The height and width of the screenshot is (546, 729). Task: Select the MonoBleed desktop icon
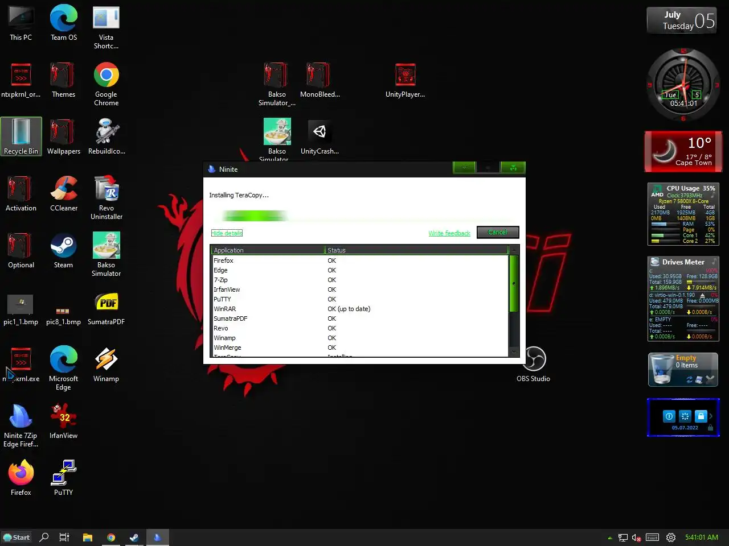pos(320,80)
